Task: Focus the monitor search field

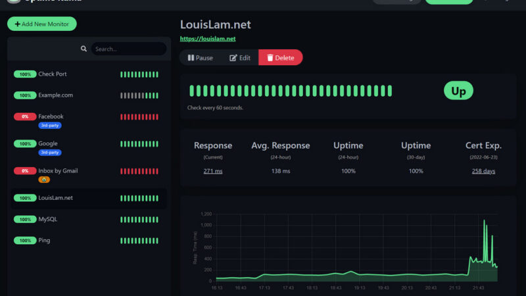Action: click(128, 49)
